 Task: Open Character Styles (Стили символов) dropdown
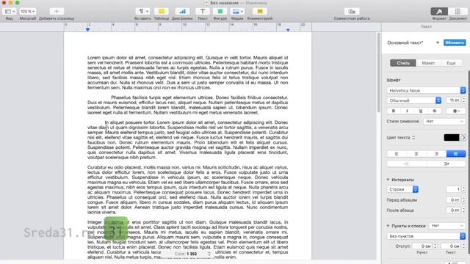444,121
